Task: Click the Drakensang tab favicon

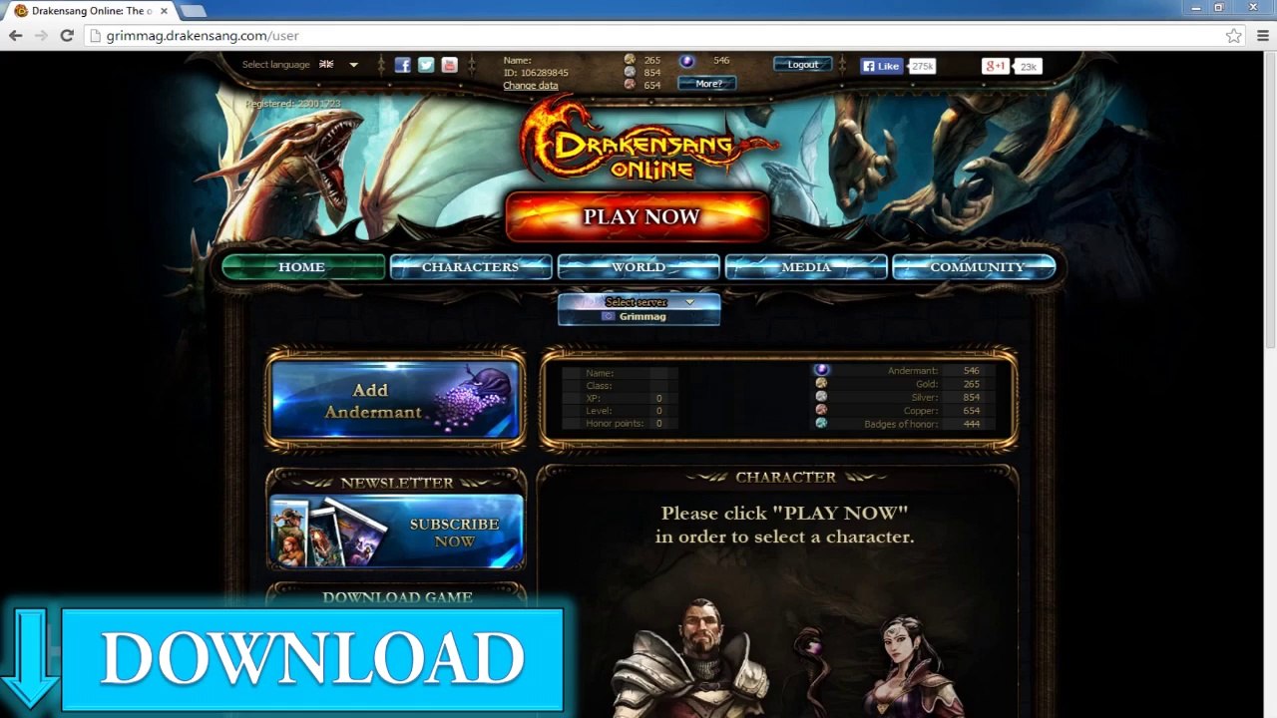Action: tap(21, 11)
